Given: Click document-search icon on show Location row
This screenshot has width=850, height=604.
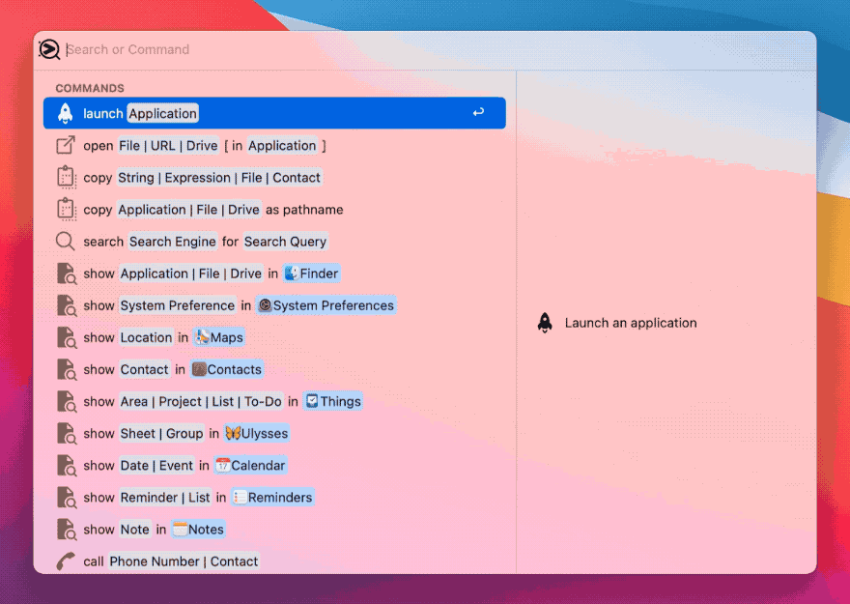Looking at the screenshot, I should point(67,337).
